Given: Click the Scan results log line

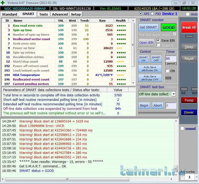Looking at the screenshot, I should click(61, 162).
